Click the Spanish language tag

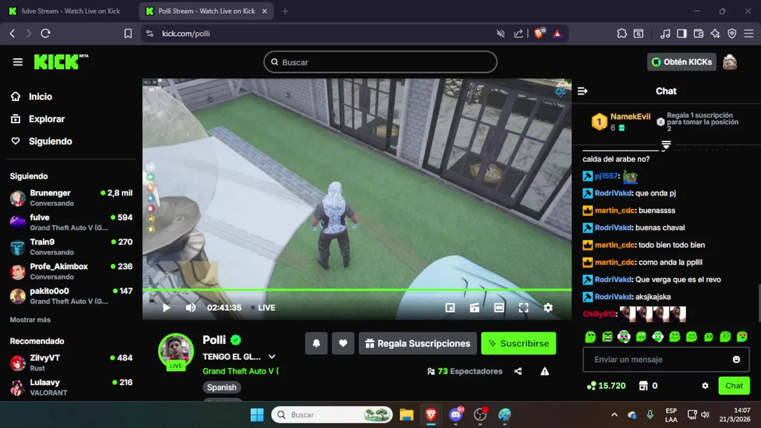click(x=222, y=387)
